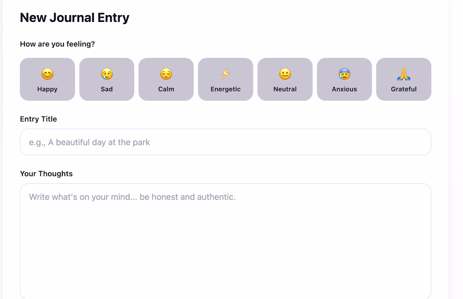Image resolution: width=463 pixels, height=299 pixels.
Task: Click the smiling face Happy emoji
Action: point(47,74)
